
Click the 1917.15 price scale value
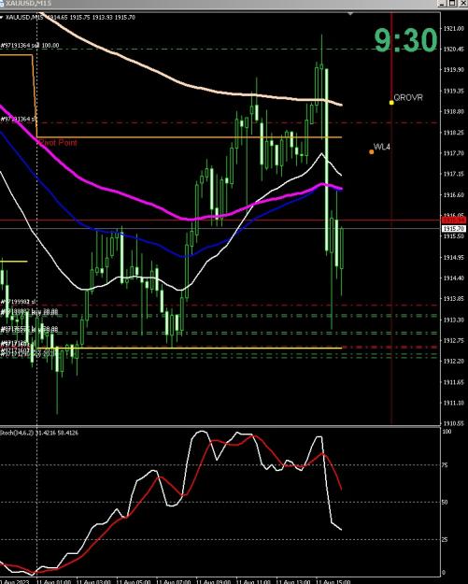click(x=453, y=174)
